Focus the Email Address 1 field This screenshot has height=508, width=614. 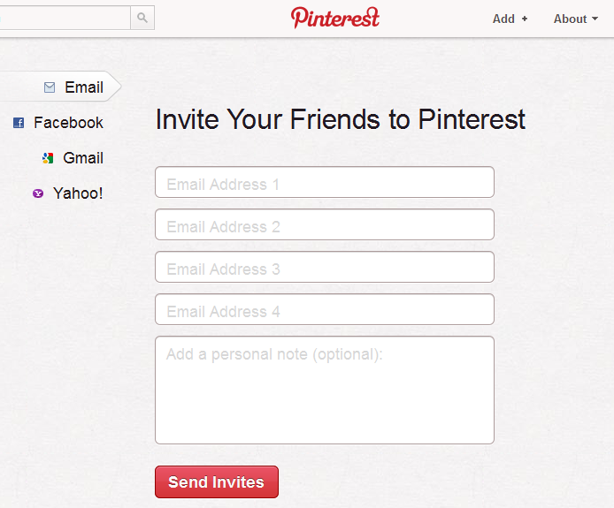[325, 182]
